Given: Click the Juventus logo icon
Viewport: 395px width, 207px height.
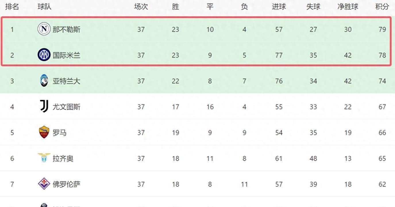Looking at the screenshot, I should pos(44,107).
